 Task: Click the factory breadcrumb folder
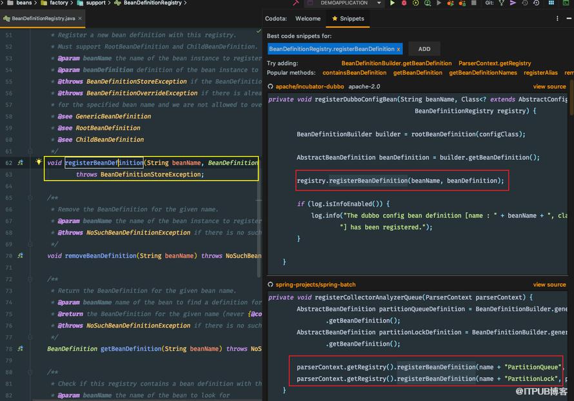pyautogui.click(x=55, y=3)
